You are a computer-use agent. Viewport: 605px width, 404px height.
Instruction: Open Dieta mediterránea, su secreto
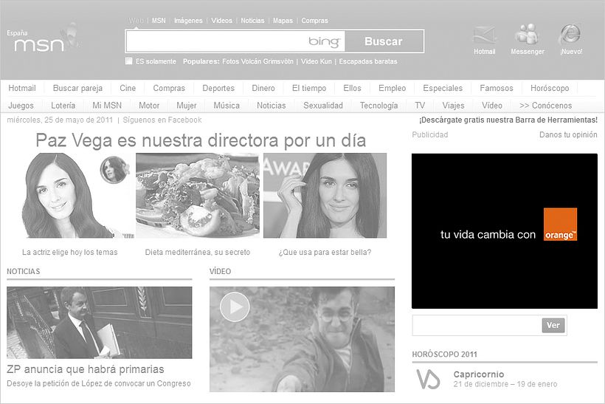[198, 252]
